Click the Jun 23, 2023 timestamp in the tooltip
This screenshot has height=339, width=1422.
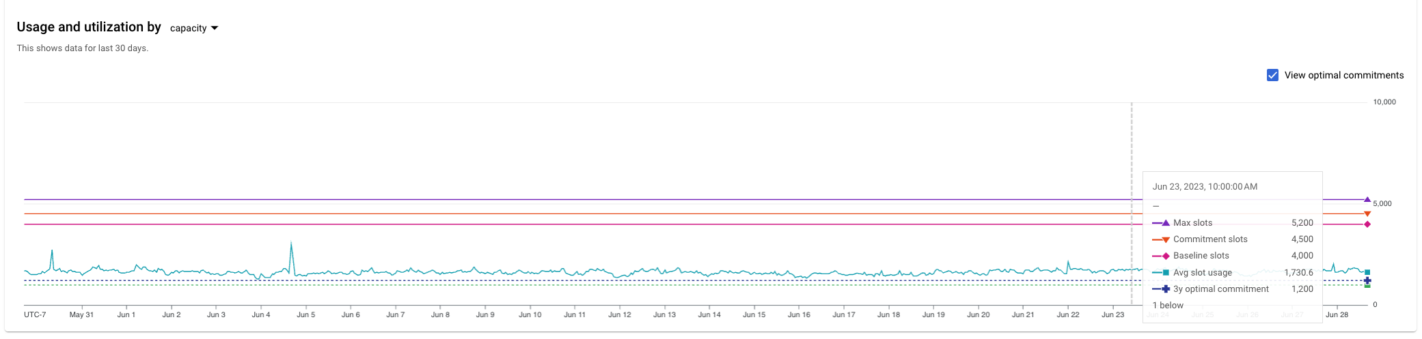(1205, 186)
